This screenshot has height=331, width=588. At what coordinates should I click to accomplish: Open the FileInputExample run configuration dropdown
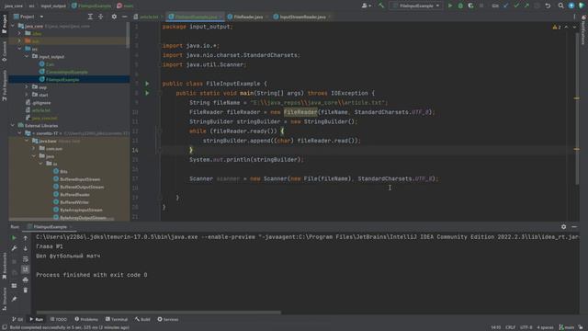click(x=416, y=6)
